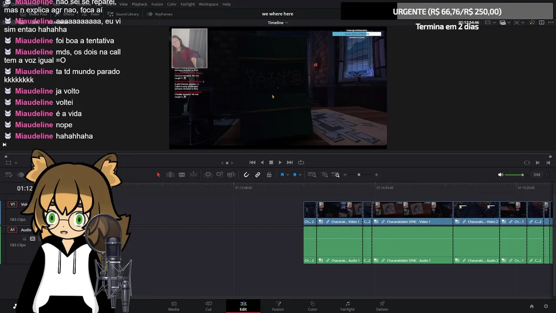Open the viewer three-dots options menu
This screenshot has height=313, width=556.
(x=550, y=23)
